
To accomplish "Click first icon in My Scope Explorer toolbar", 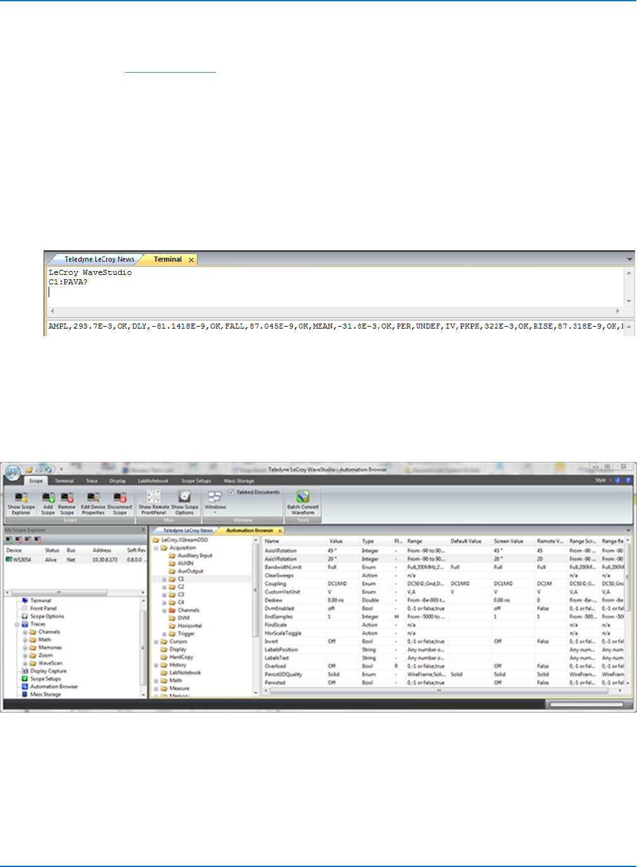I will click(x=9, y=539).
